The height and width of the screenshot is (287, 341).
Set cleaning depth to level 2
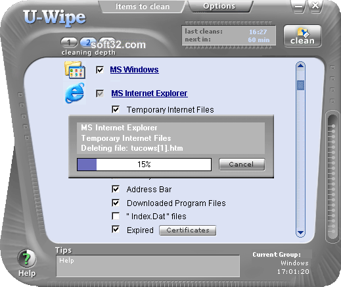(88, 43)
